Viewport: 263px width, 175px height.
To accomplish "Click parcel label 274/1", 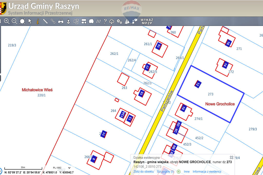I will click(x=199, y=119).
